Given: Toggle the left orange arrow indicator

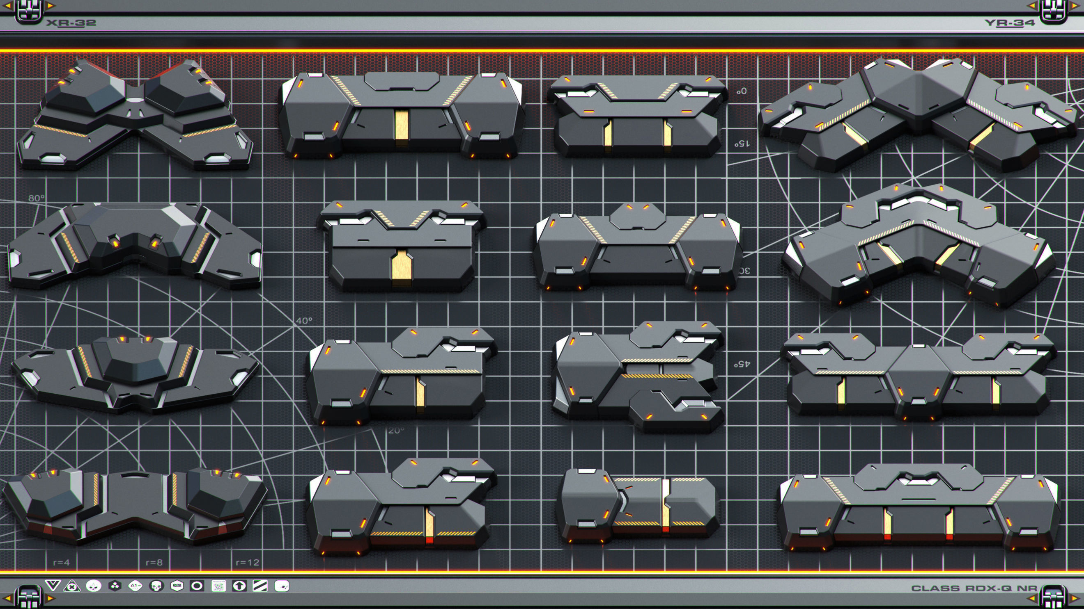Looking at the screenshot, I should coord(8,5).
